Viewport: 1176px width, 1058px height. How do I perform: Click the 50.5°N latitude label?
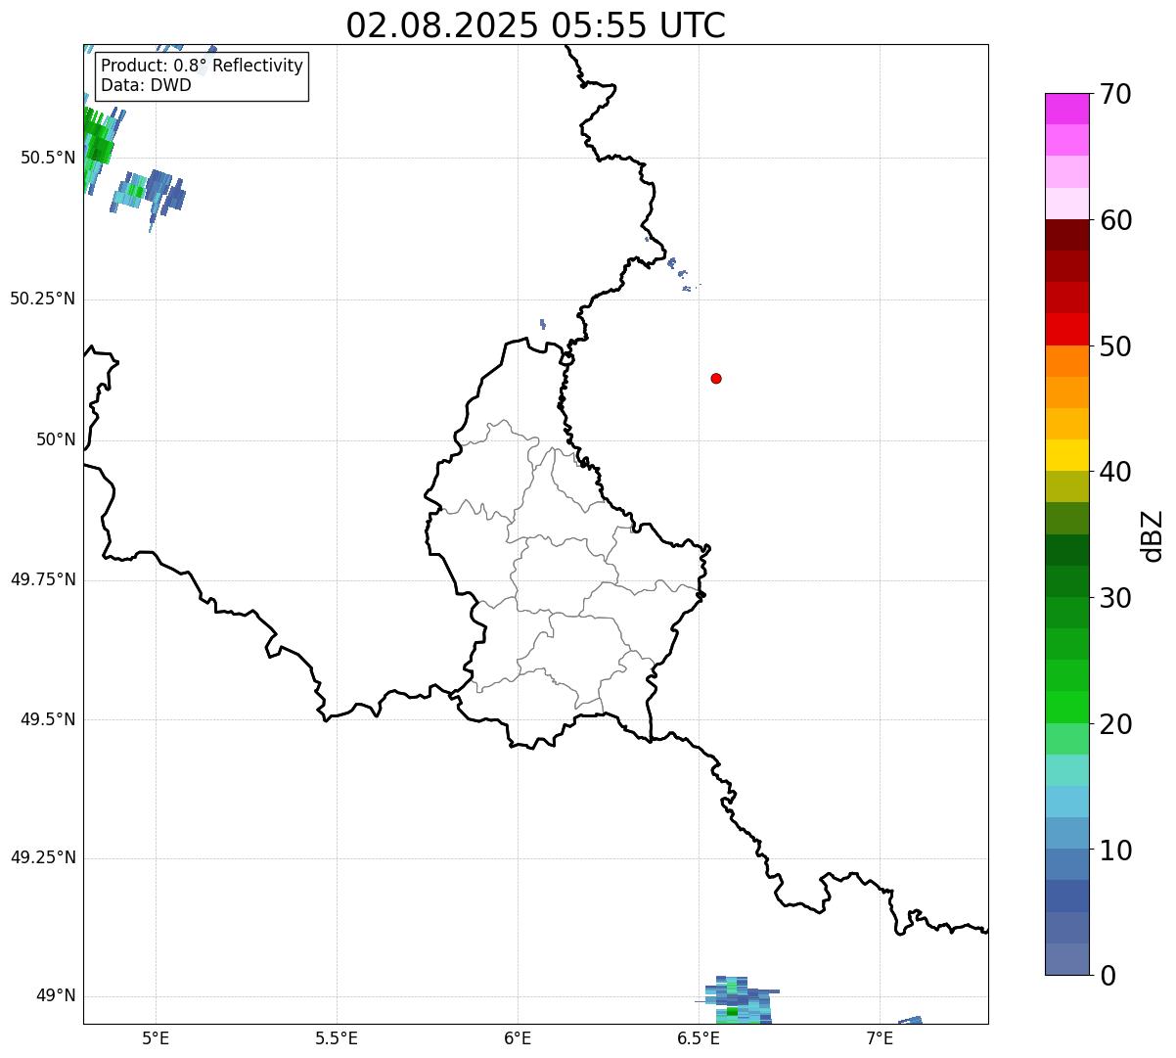(x=48, y=158)
